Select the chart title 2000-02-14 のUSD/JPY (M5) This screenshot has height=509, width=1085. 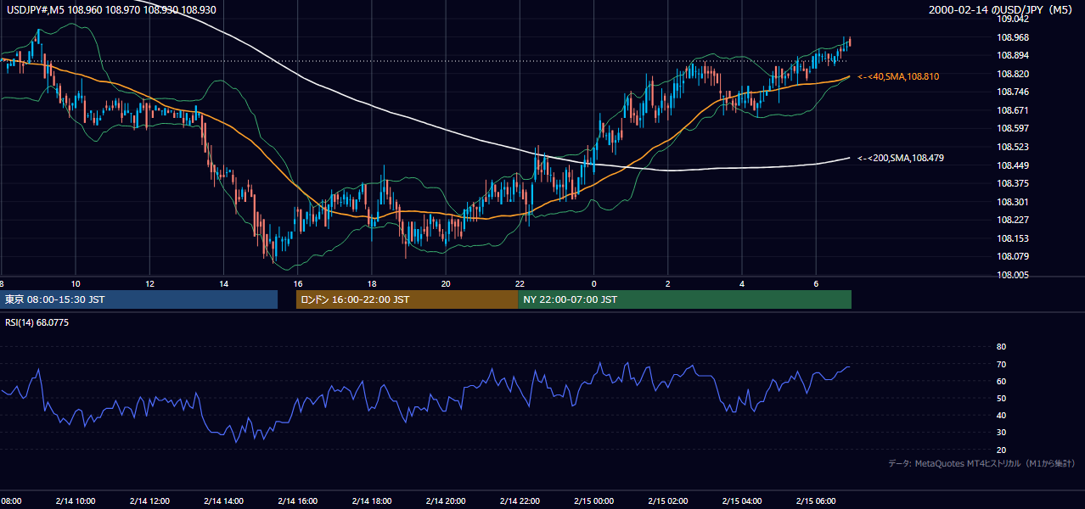click(x=1002, y=9)
